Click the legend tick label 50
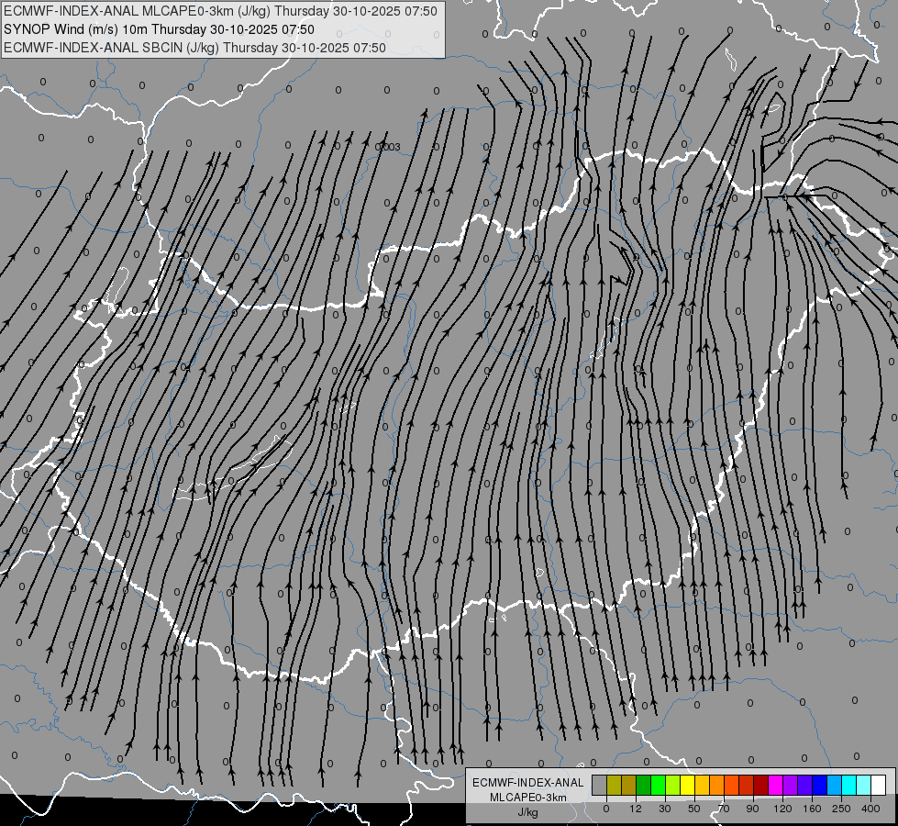The height and width of the screenshot is (826, 898). coord(694,809)
